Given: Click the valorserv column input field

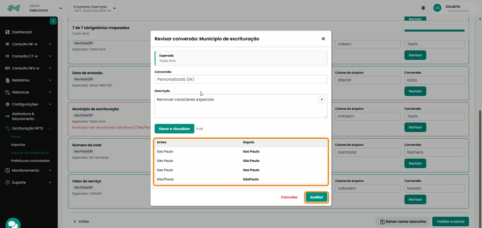Looking at the screenshot, I should (x=367, y=188).
